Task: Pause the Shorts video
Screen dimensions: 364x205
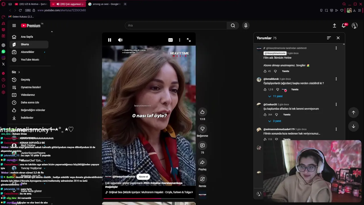Action: click(109, 40)
